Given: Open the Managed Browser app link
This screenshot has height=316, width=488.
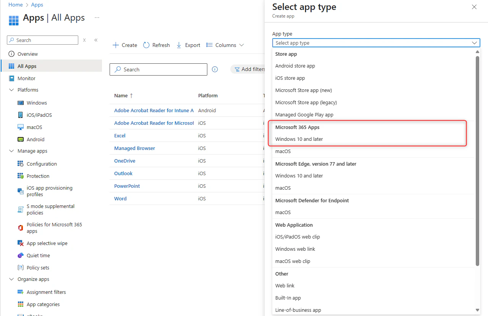Looking at the screenshot, I should click(x=134, y=148).
